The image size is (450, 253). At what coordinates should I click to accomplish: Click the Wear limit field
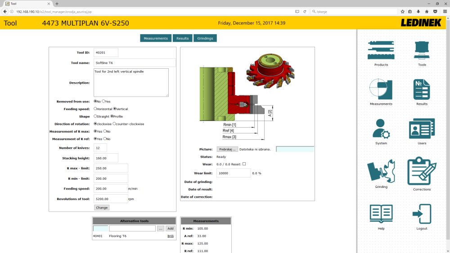click(234, 173)
